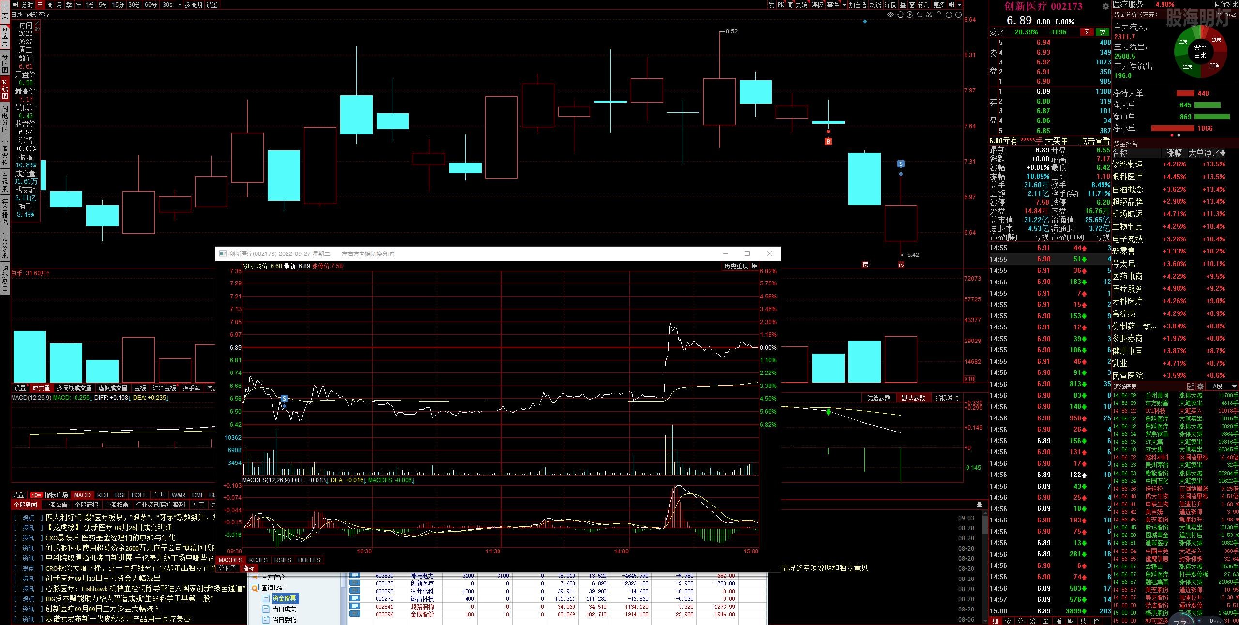
Task: Sort by 大单净比 column arrow
Action: (x=1223, y=153)
